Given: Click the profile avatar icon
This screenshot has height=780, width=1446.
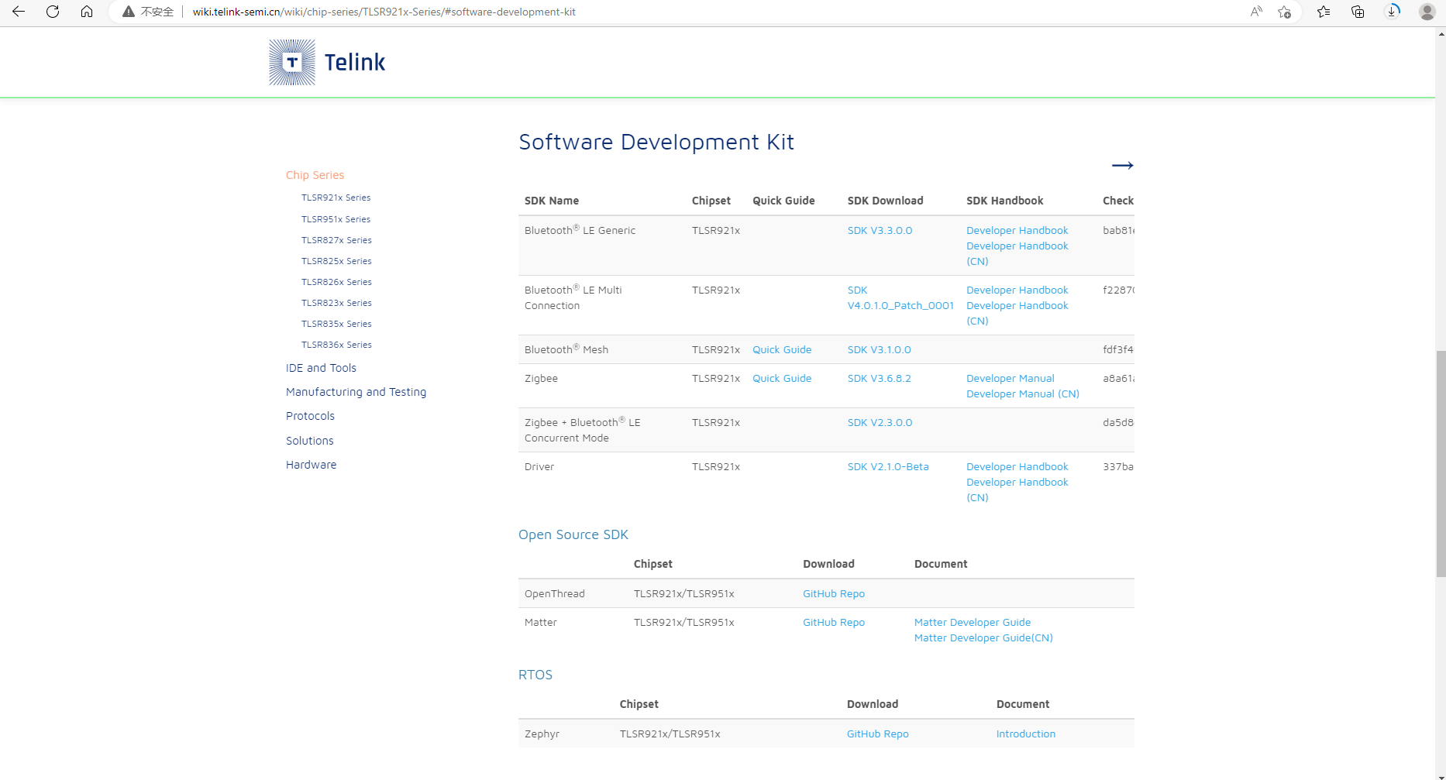Looking at the screenshot, I should tap(1427, 12).
